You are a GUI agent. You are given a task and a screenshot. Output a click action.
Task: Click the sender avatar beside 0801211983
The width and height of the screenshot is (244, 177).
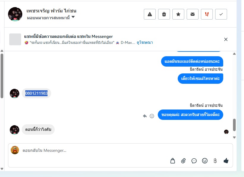(15, 94)
